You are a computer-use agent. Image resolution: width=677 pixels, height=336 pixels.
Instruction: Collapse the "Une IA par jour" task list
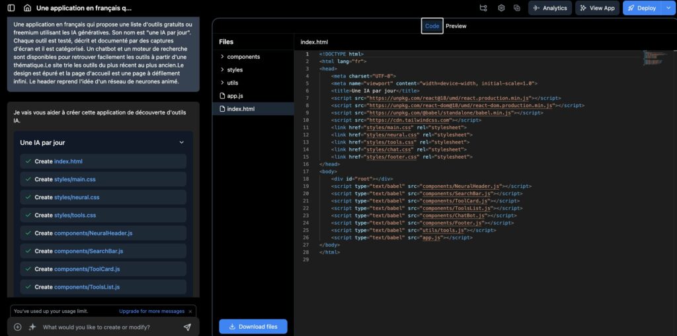[182, 142]
